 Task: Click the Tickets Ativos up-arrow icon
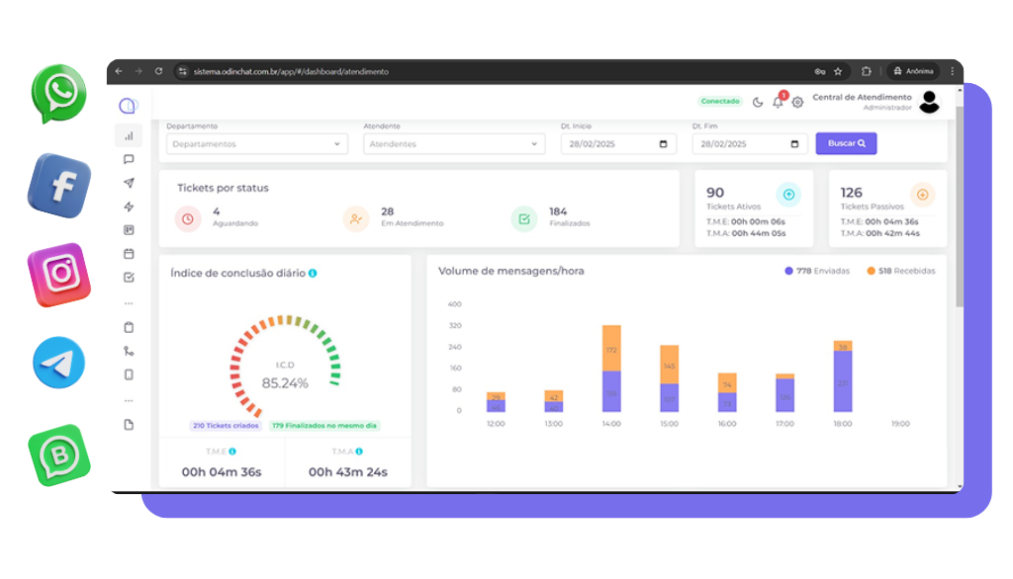coord(788,195)
